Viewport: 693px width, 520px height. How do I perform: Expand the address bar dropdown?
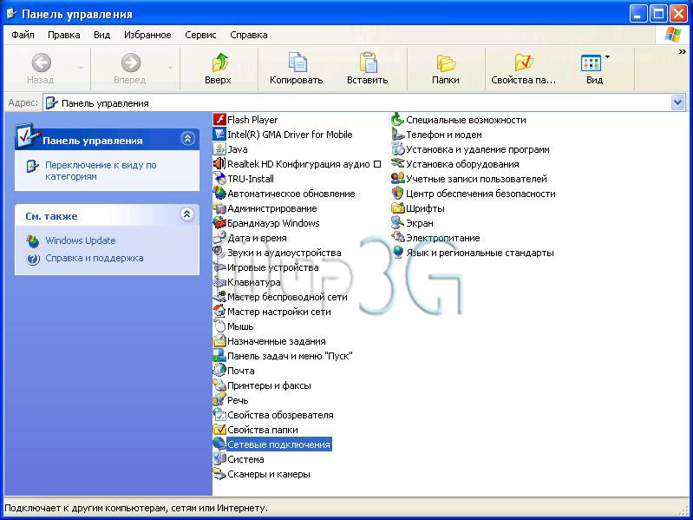pyautogui.click(x=678, y=103)
